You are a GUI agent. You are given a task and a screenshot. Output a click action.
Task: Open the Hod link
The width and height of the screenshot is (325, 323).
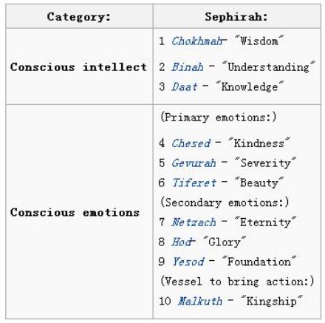point(182,242)
